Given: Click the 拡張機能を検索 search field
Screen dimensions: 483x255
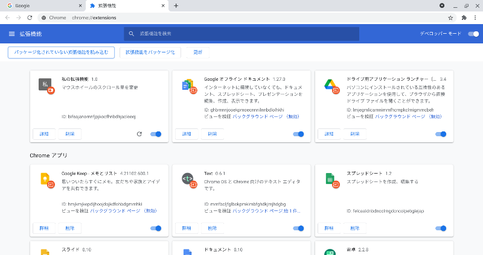Looking at the screenshot, I should click(x=241, y=34).
